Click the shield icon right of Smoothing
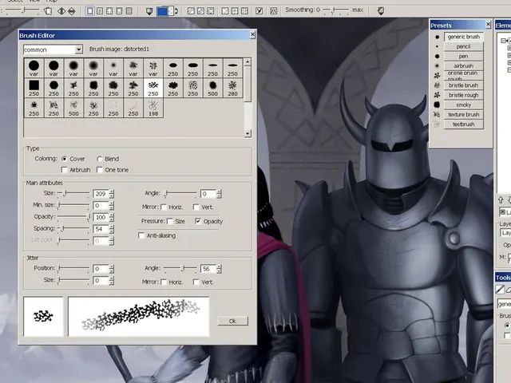 (380, 10)
